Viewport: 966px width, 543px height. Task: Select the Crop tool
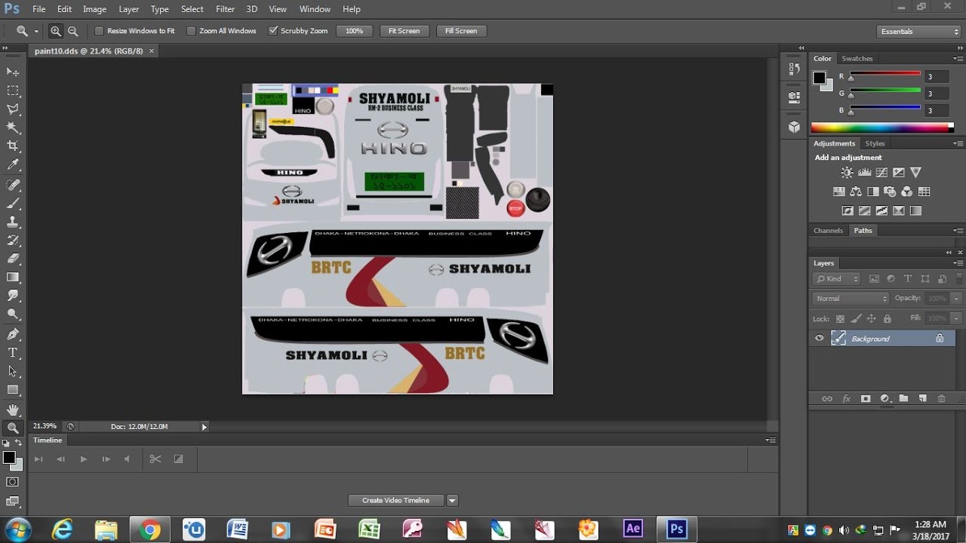click(x=13, y=146)
